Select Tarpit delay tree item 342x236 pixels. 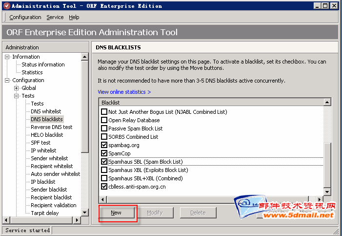point(44,213)
